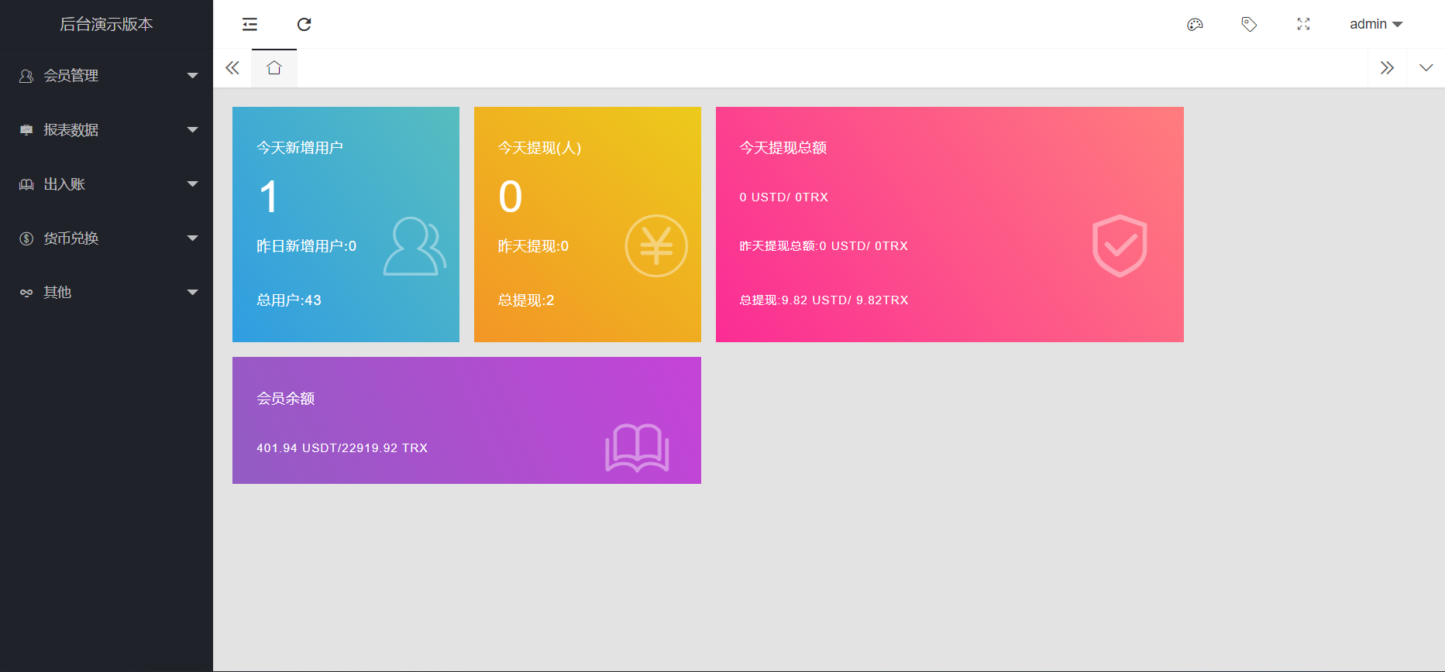Viewport: 1445px width, 672px height.
Task: Click the arrow next to 出入账
Action: coord(193,184)
